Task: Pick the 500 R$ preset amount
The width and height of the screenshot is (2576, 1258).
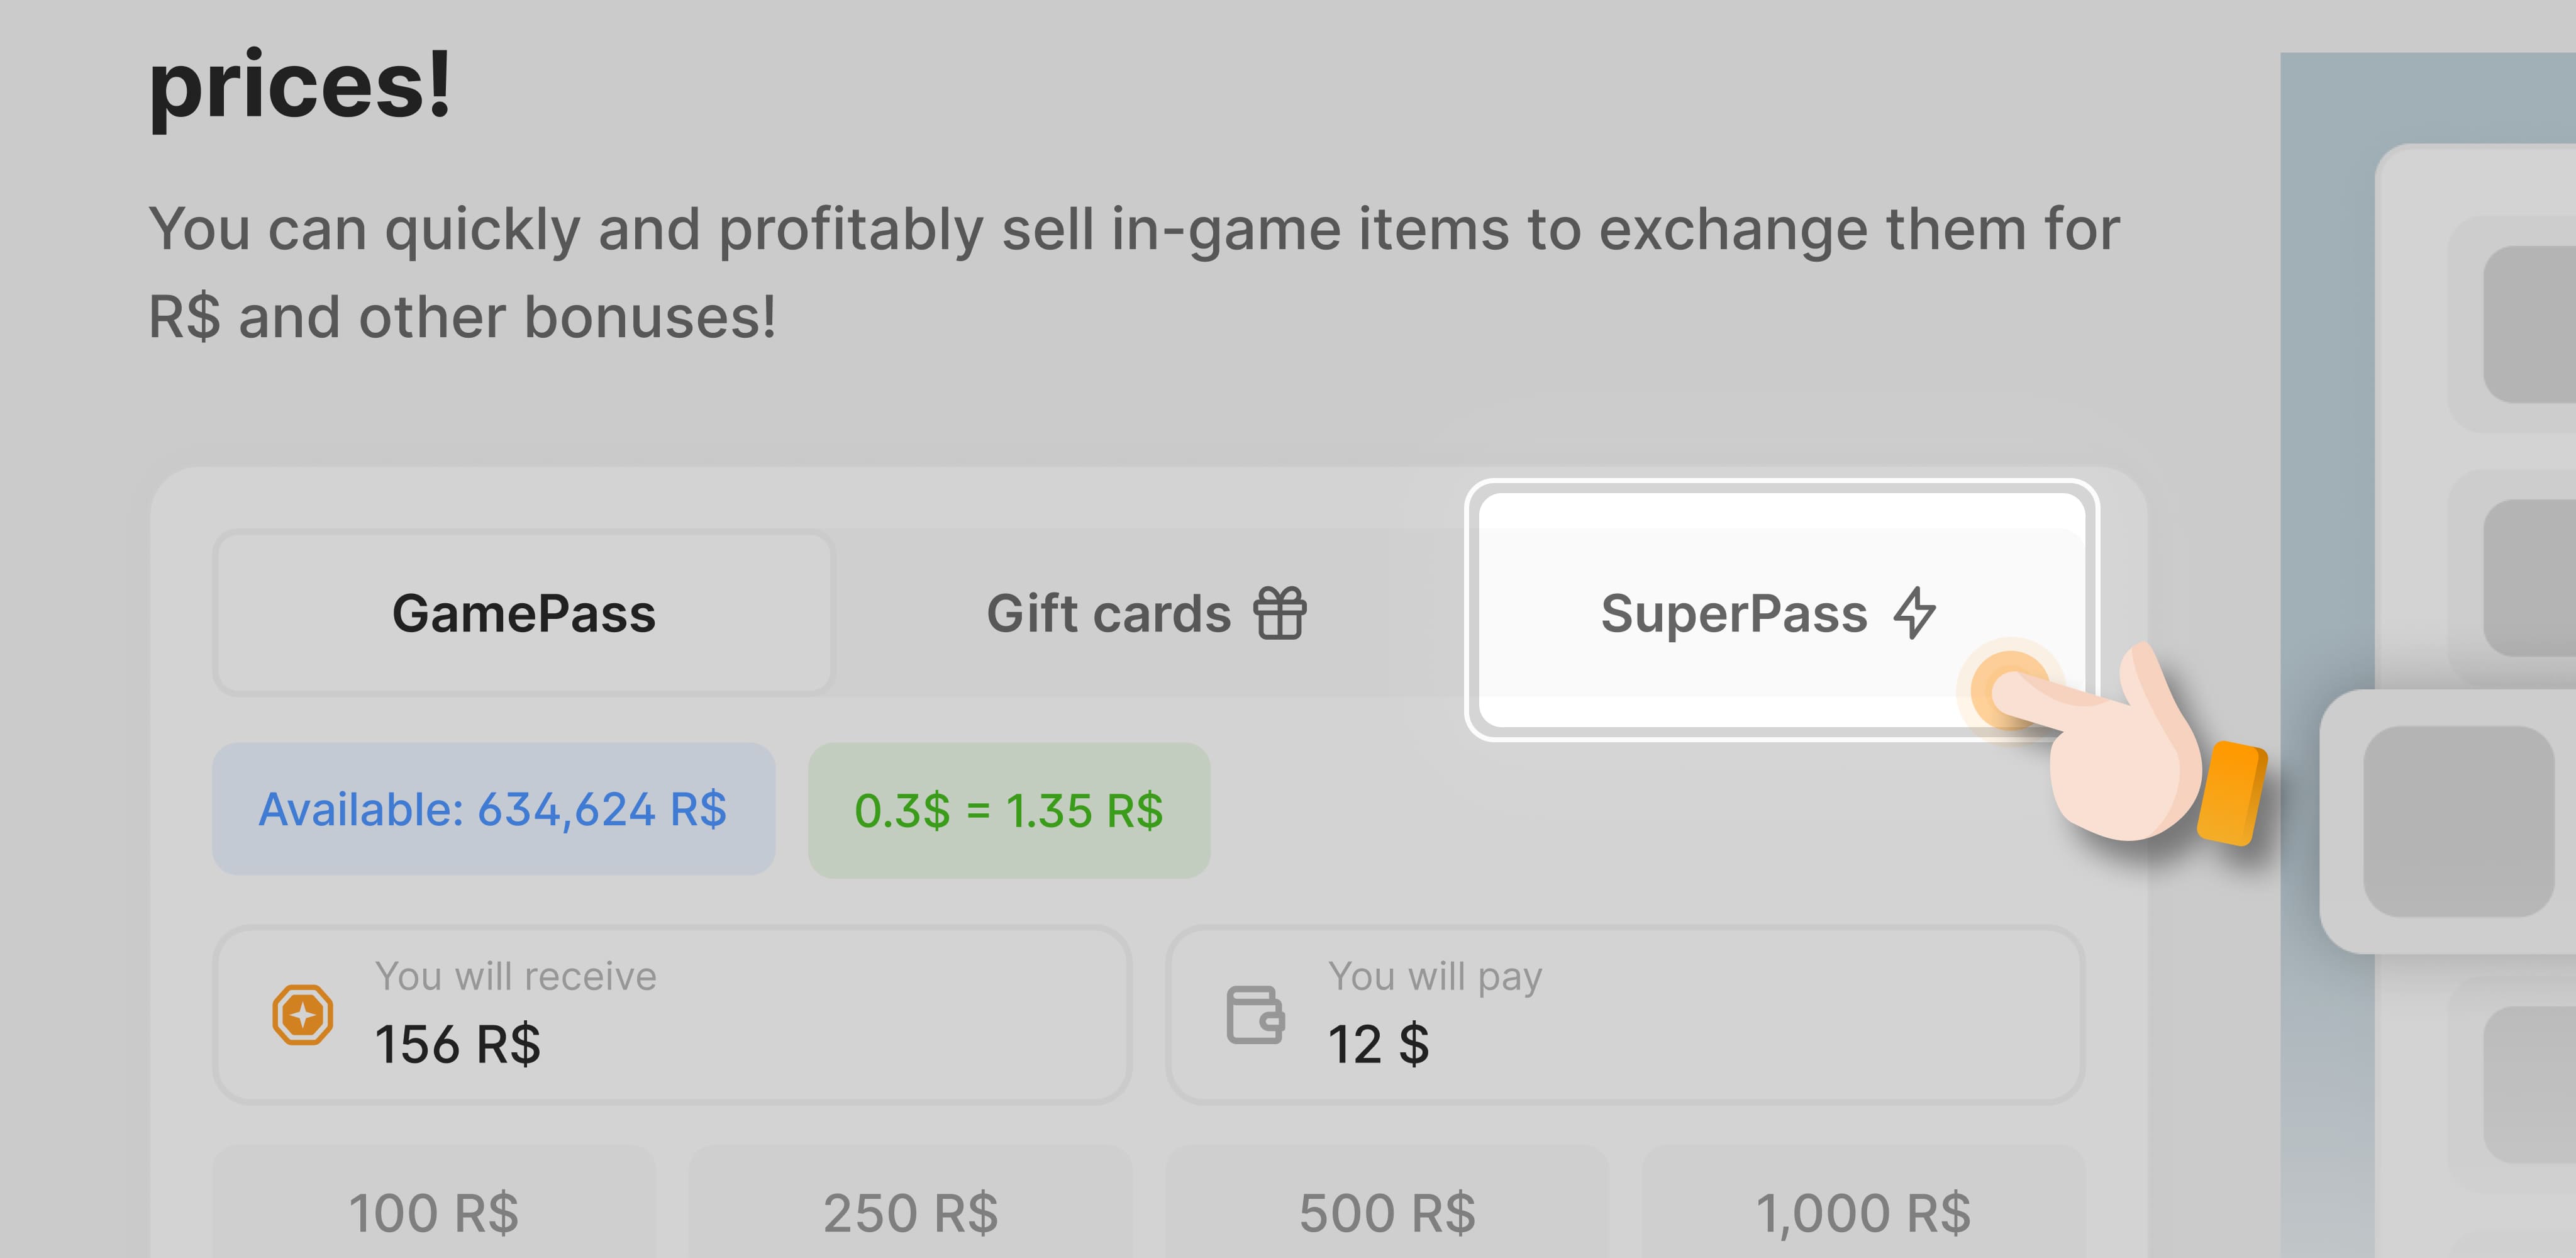Action: (x=1387, y=1212)
